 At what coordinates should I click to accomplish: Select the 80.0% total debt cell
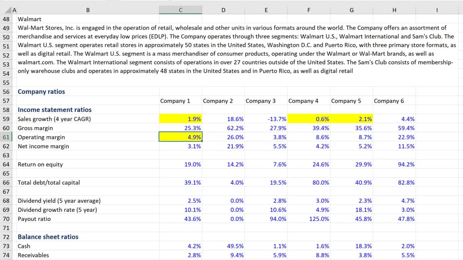tap(309, 183)
